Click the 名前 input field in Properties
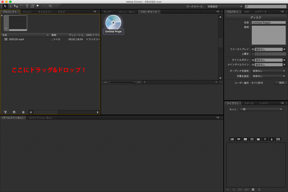The width and height of the screenshot is (288, 192). click(x=269, y=23)
